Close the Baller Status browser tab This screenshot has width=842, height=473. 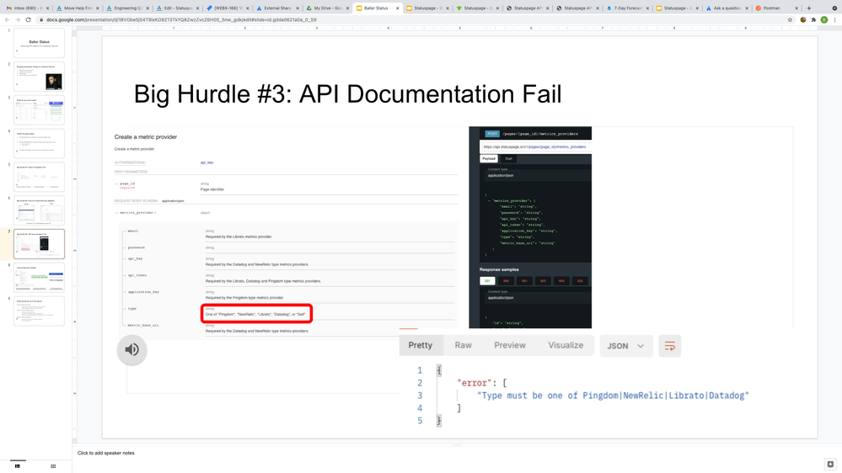[x=397, y=8]
